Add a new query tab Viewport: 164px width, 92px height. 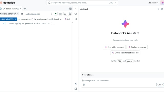25,9
